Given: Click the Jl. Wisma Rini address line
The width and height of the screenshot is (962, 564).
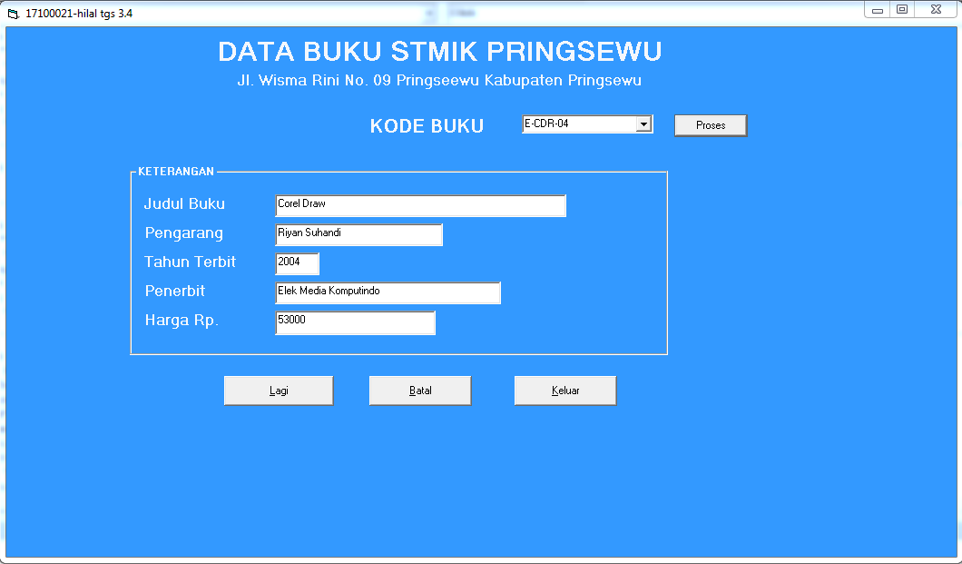Looking at the screenshot, I should point(439,81).
